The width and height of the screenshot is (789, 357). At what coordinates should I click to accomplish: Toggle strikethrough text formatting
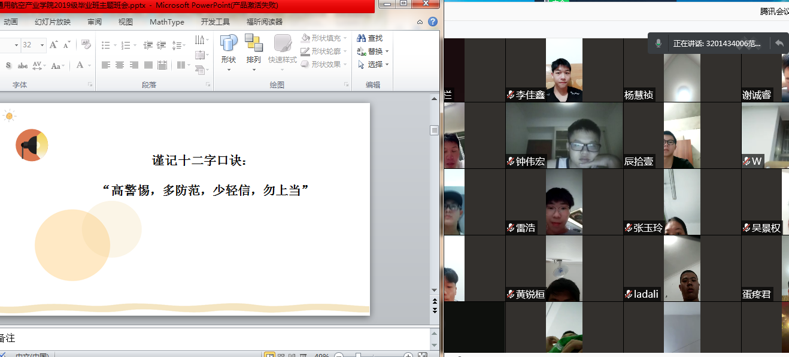(23, 65)
